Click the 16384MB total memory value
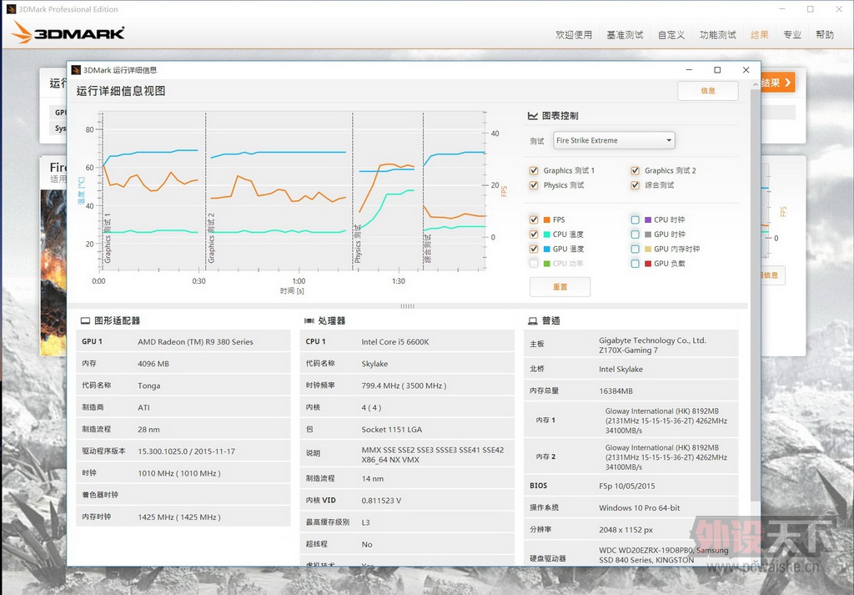Image resolution: width=854 pixels, height=595 pixels. click(615, 391)
